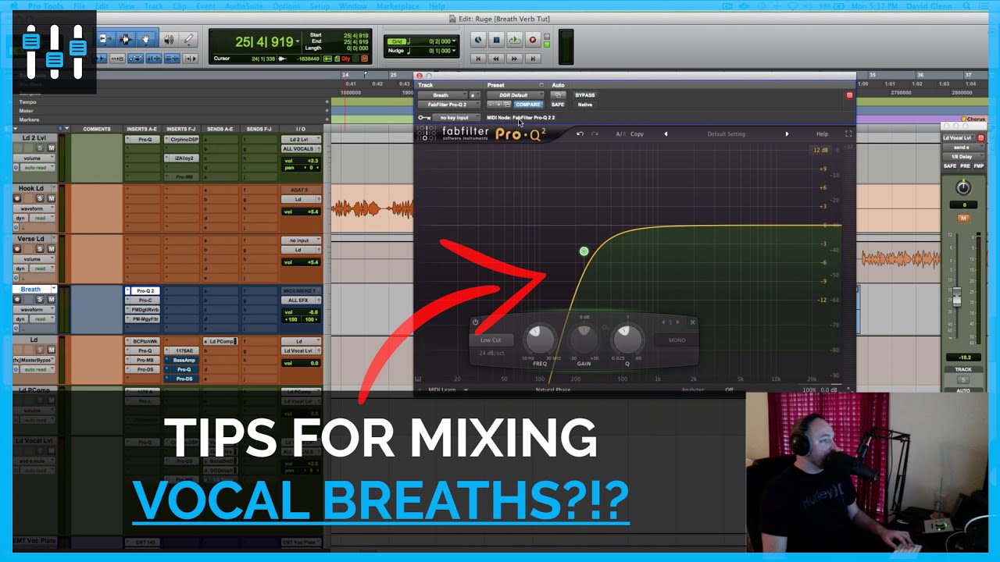Viewport: 1000px width, 562px height.
Task: Toggle automation SAFE in plug-in header
Action: coord(558,105)
